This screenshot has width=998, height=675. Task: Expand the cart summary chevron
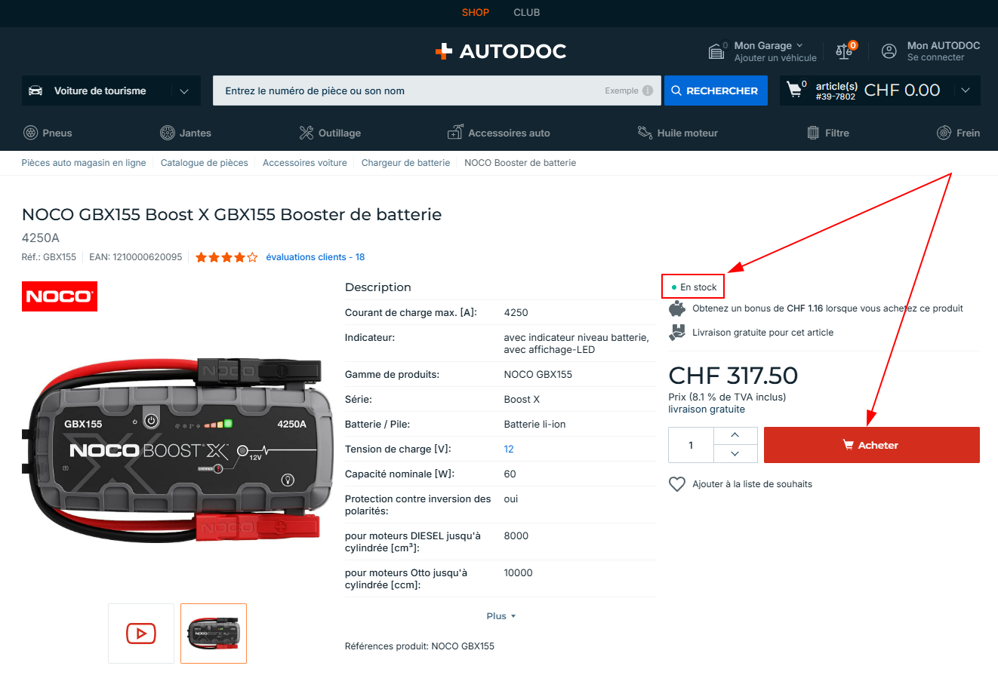(x=966, y=91)
